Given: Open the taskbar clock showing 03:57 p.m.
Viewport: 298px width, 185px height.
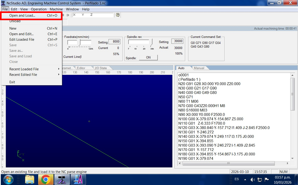Looking at the screenshot, I should click(283, 180).
